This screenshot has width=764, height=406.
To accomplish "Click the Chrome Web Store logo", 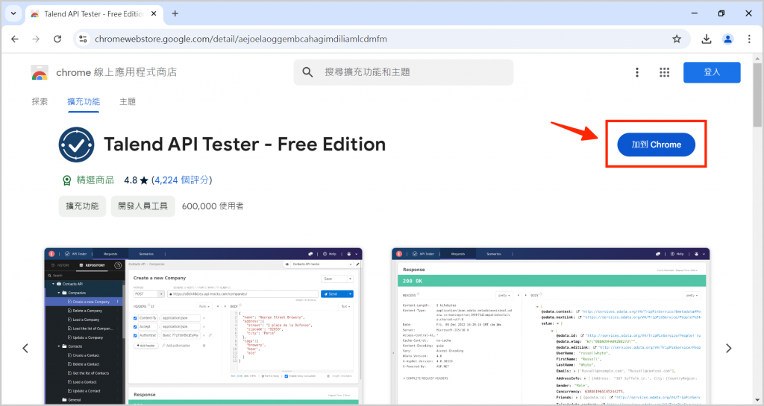I will (x=40, y=72).
